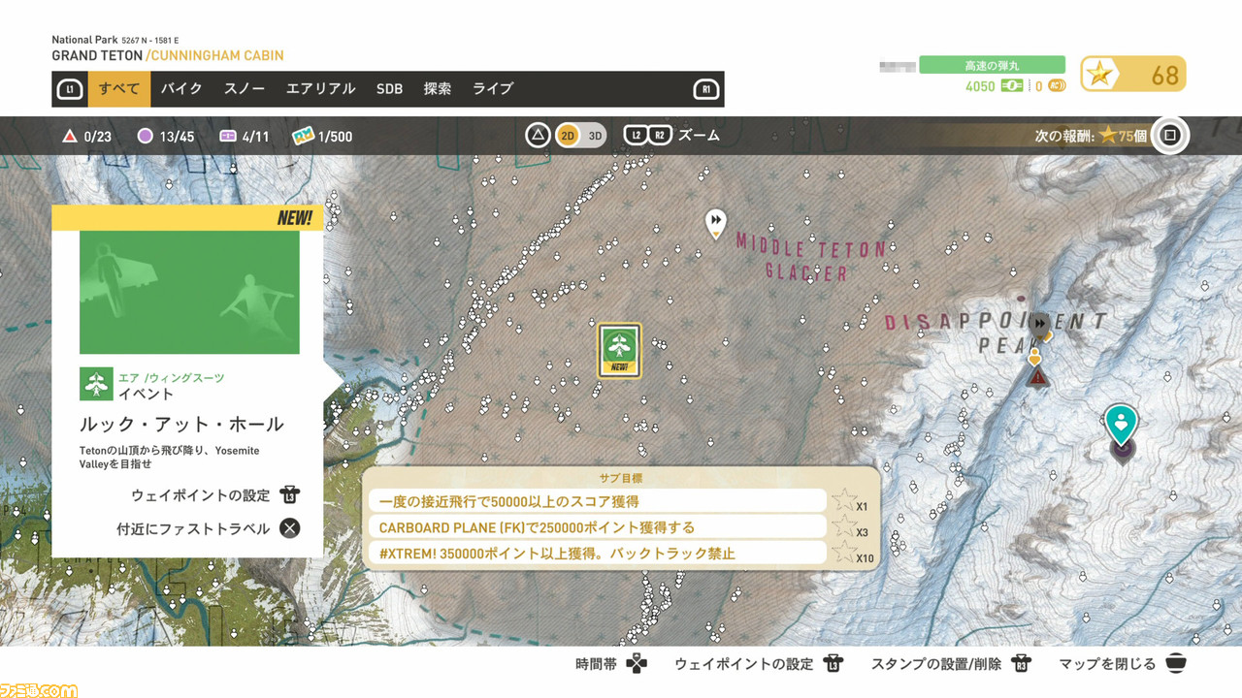Click the L1 shoulder button icon
Viewport: 1242px width, 698px height.
(x=70, y=89)
